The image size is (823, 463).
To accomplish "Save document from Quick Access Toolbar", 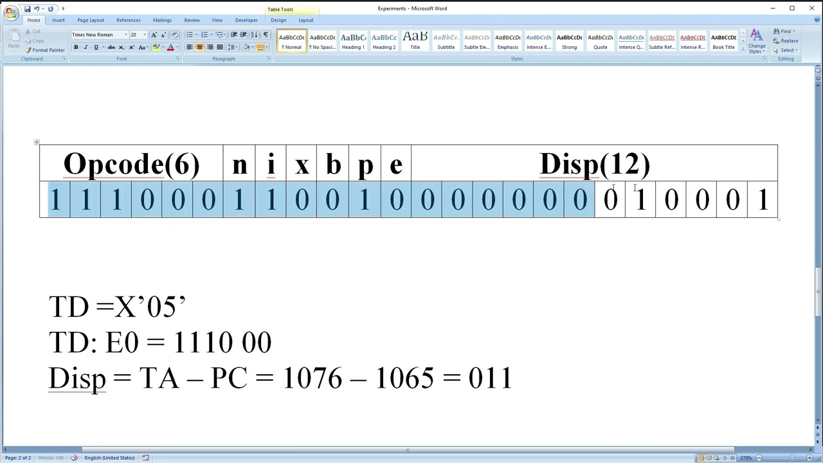I will pos(27,9).
